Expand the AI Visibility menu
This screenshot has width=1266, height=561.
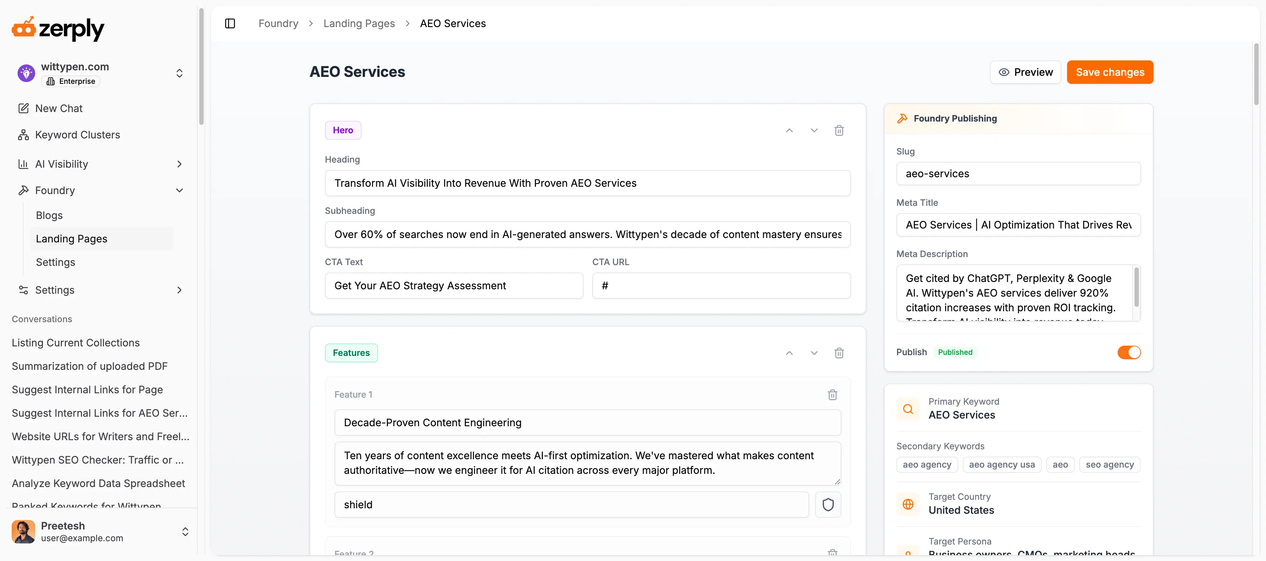pyautogui.click(x=179, y=164)
